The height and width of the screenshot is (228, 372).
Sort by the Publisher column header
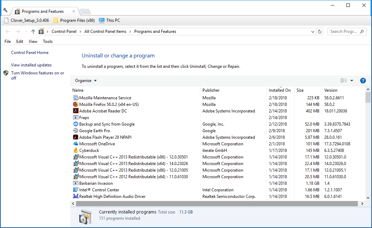(234, 90)
